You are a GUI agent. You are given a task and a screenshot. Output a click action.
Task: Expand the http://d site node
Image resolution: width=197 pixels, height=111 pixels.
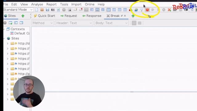7,43
